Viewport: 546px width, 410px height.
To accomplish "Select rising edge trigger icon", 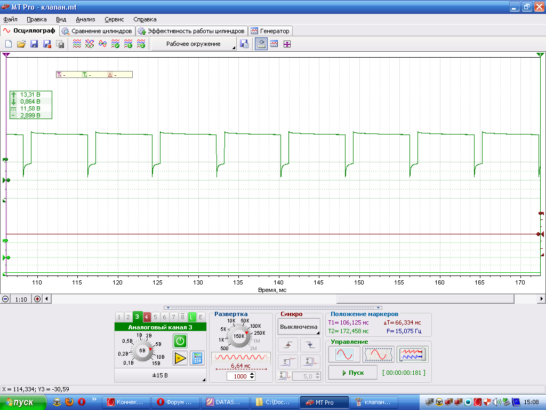I will click(x=287, y=345).
